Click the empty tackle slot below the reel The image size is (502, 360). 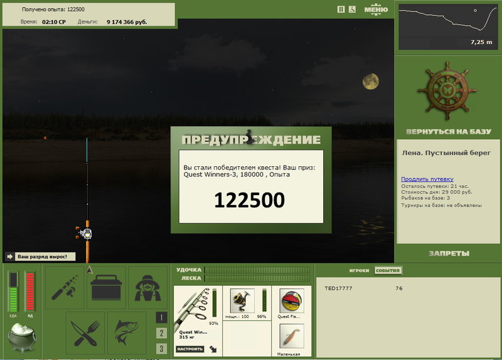pyautogui.click(x=247, y=339)
